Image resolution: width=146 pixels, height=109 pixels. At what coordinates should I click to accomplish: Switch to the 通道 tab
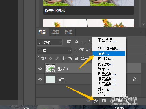coord(55,32)
